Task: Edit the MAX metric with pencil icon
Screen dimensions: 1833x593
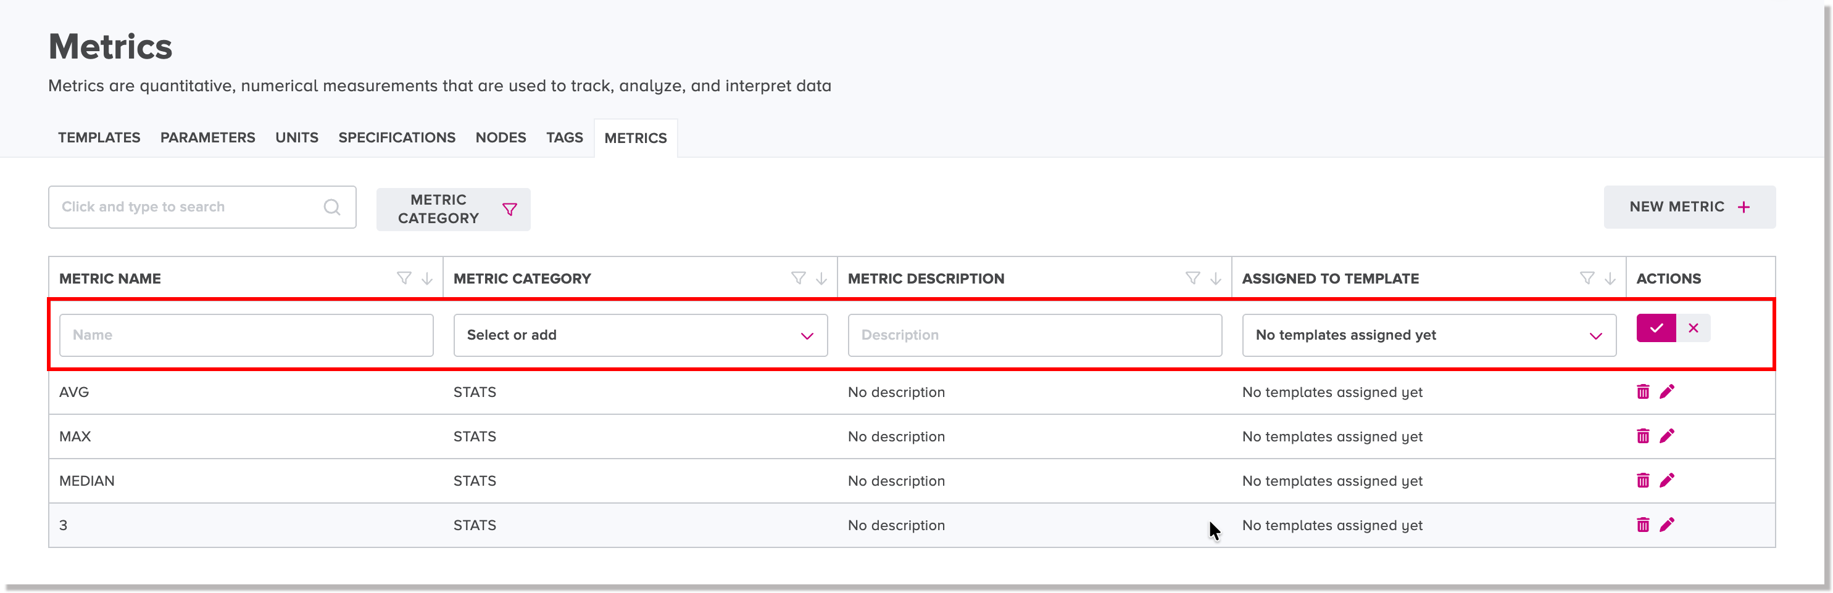Action: point(1666,436)
